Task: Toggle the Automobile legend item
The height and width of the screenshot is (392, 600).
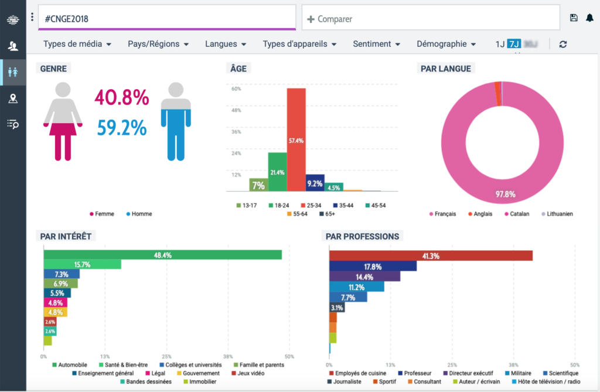Action: click(x=70, y=365)
